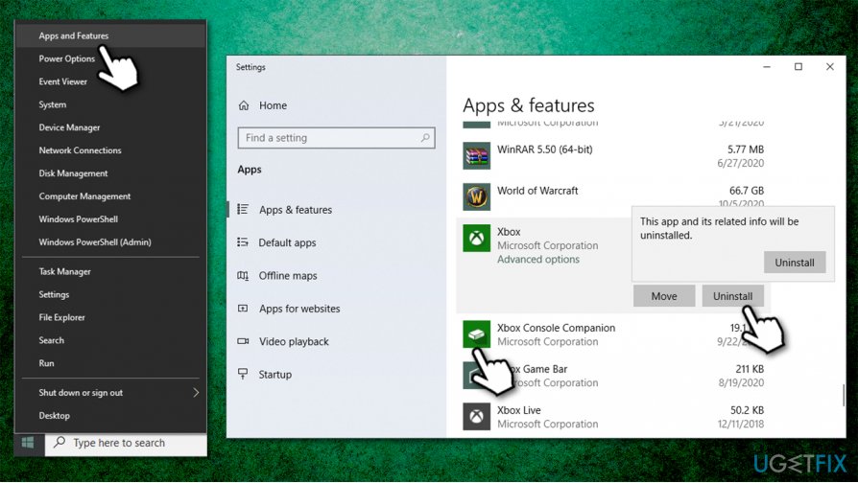This screenshot has height=483, width=858.
Task: Click the Apps & features sidebar icon
Action: [x=243, y=209]
